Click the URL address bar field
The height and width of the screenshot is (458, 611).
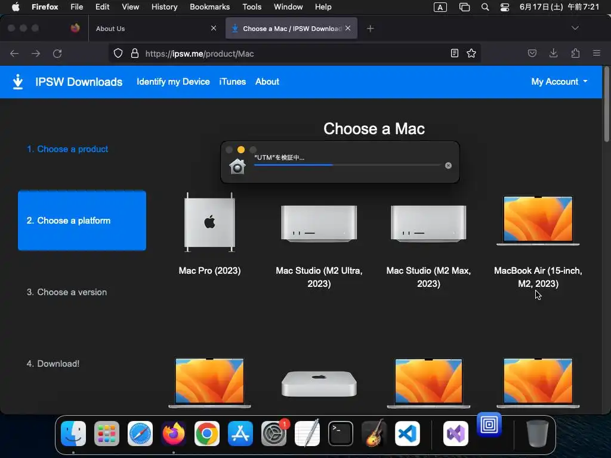[296, 53]
